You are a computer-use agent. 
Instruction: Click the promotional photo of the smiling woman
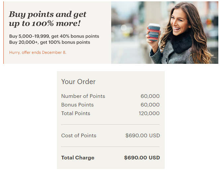[165, 32]
